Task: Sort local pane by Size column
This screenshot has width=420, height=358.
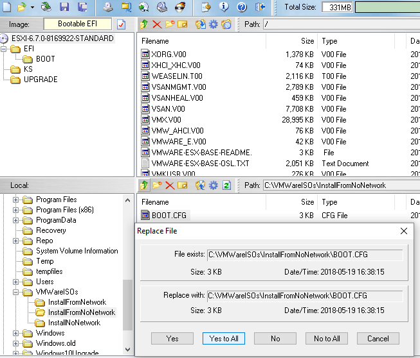Action: coord(292,202)
